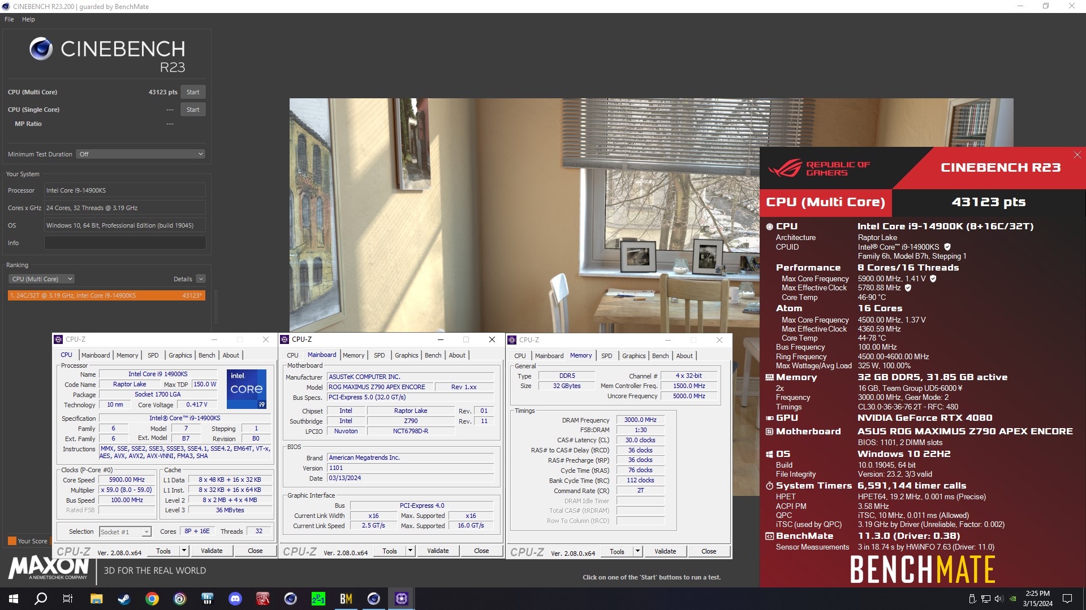
Task: Open the Ranking CPU (Multi Core) dropdown
Action: point(41,279)
